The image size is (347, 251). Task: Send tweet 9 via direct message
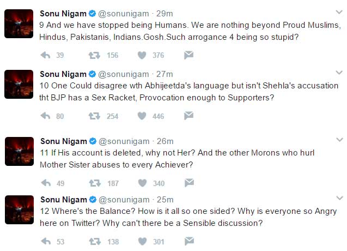tap(188, 55)
